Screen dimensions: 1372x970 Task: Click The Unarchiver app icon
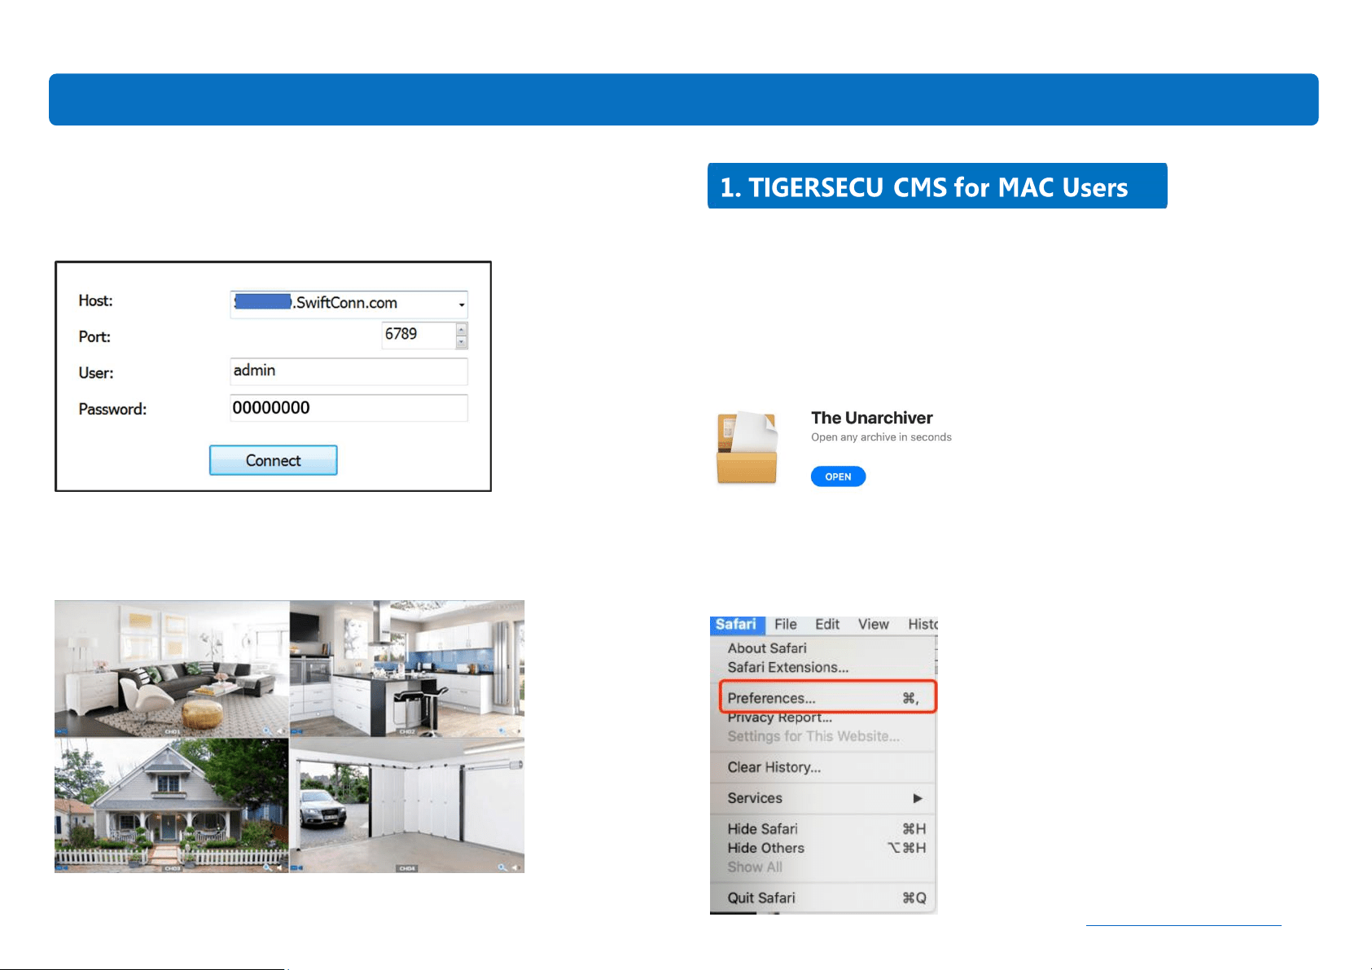[x=747, y=448]
